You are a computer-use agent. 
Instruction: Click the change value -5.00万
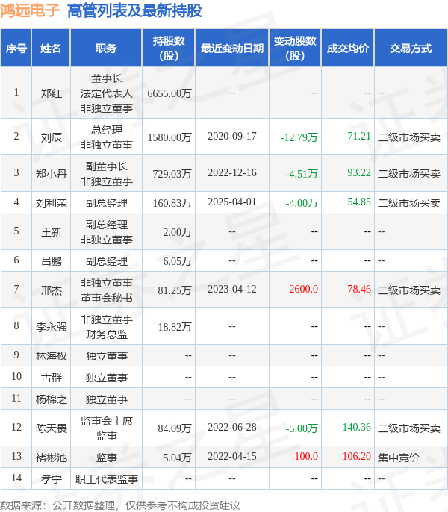(302, 428)
